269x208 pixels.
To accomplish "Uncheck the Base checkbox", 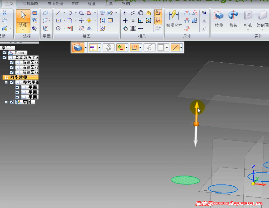I will click(5, 53).
